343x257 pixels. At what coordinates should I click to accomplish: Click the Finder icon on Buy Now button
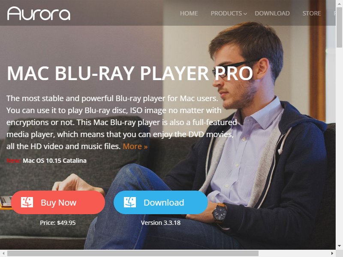coord(27,202)
